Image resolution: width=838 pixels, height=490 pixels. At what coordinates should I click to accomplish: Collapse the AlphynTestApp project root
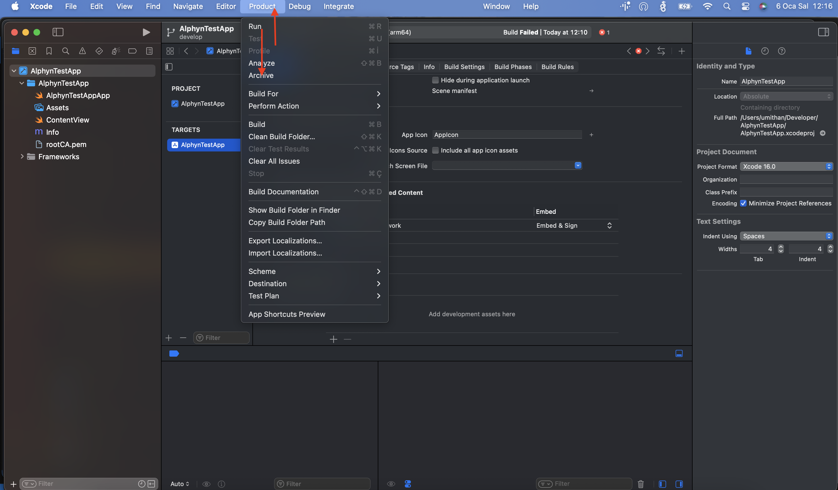(14, 71)
